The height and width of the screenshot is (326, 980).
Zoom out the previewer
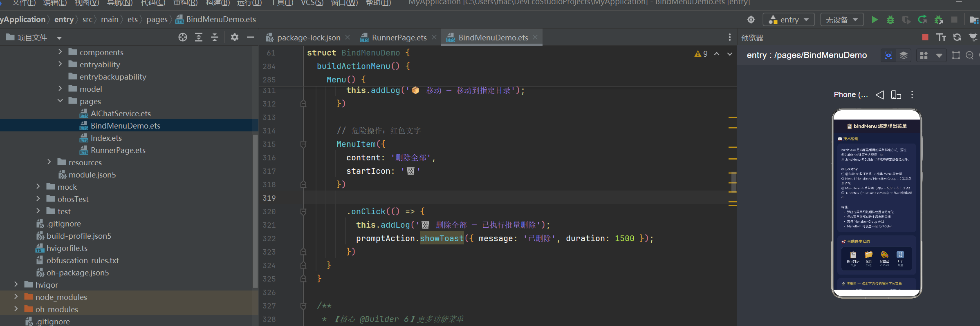[970, 55]
